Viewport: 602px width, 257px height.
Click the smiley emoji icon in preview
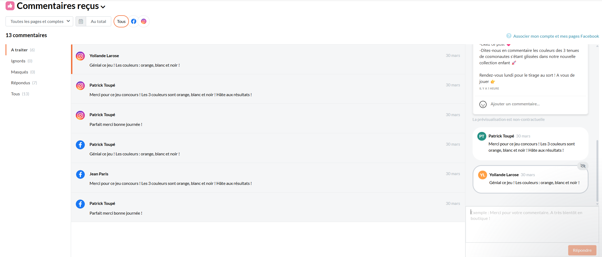483,104
